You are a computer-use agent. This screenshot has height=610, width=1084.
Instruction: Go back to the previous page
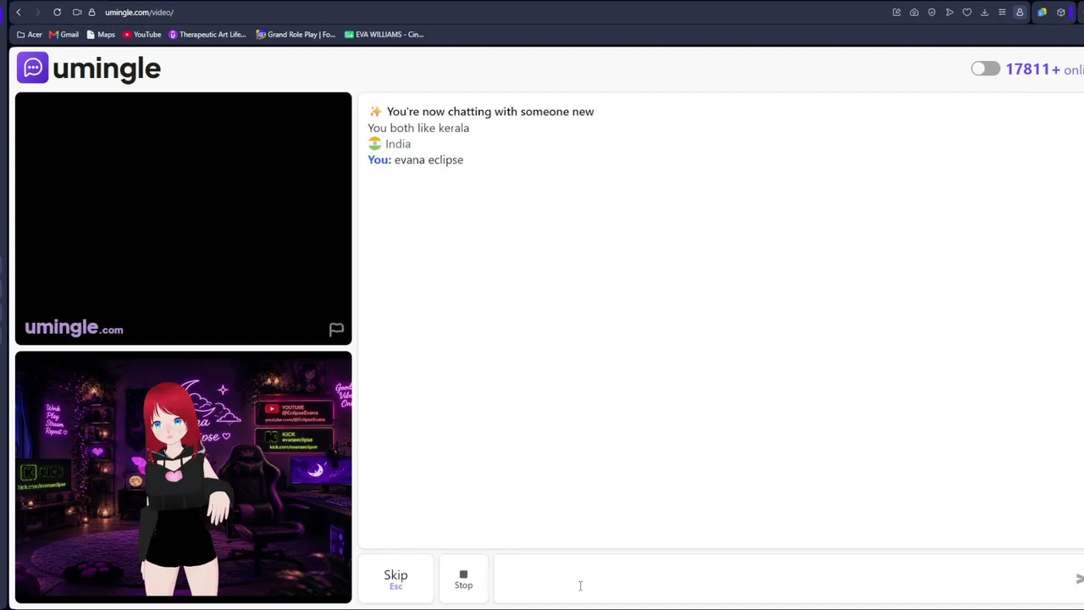[19, 12]
